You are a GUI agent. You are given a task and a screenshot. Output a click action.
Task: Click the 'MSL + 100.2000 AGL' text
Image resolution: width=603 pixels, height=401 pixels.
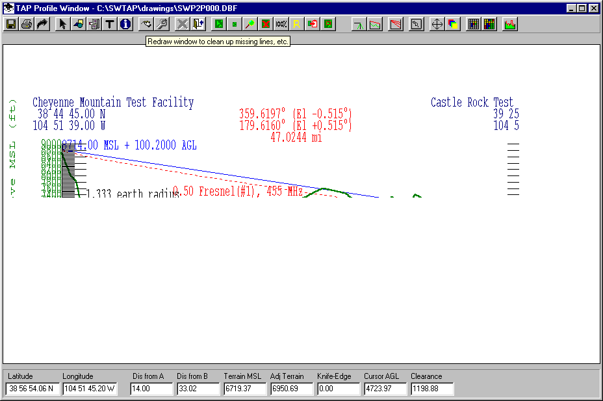(150, 146)
